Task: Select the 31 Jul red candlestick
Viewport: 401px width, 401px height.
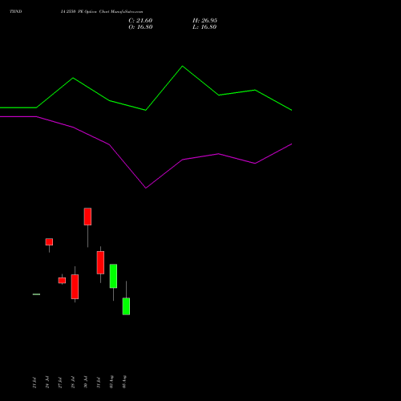Action: click(100, 262)
